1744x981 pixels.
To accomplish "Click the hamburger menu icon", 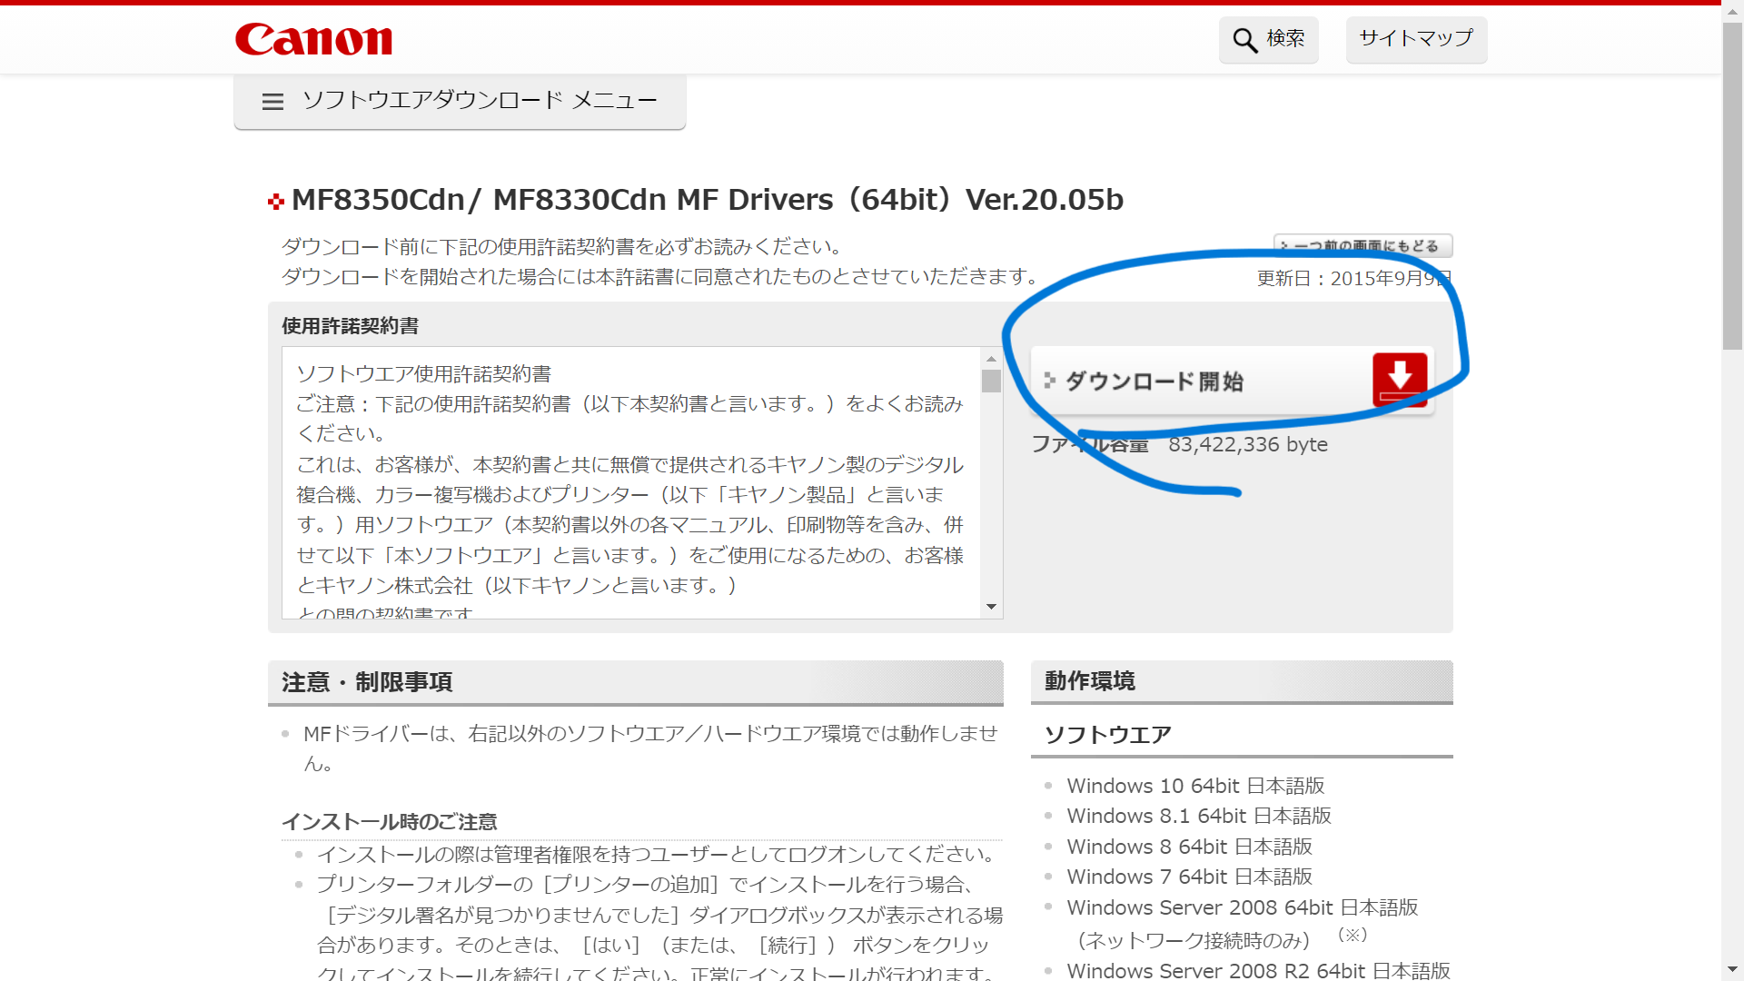I will pyautogui.click(x=272, y=101).
